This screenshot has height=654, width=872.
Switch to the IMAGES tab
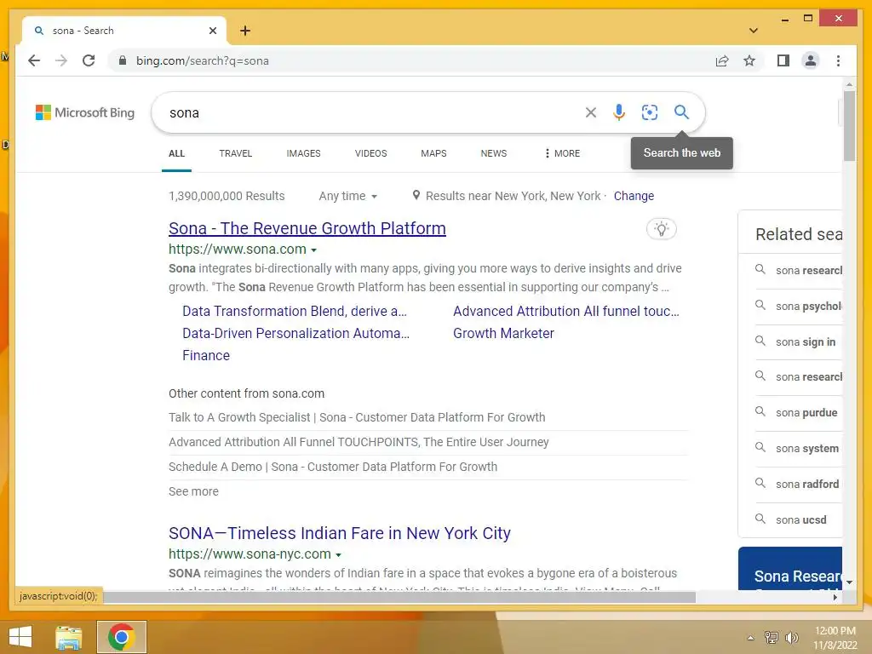[303, 153]
